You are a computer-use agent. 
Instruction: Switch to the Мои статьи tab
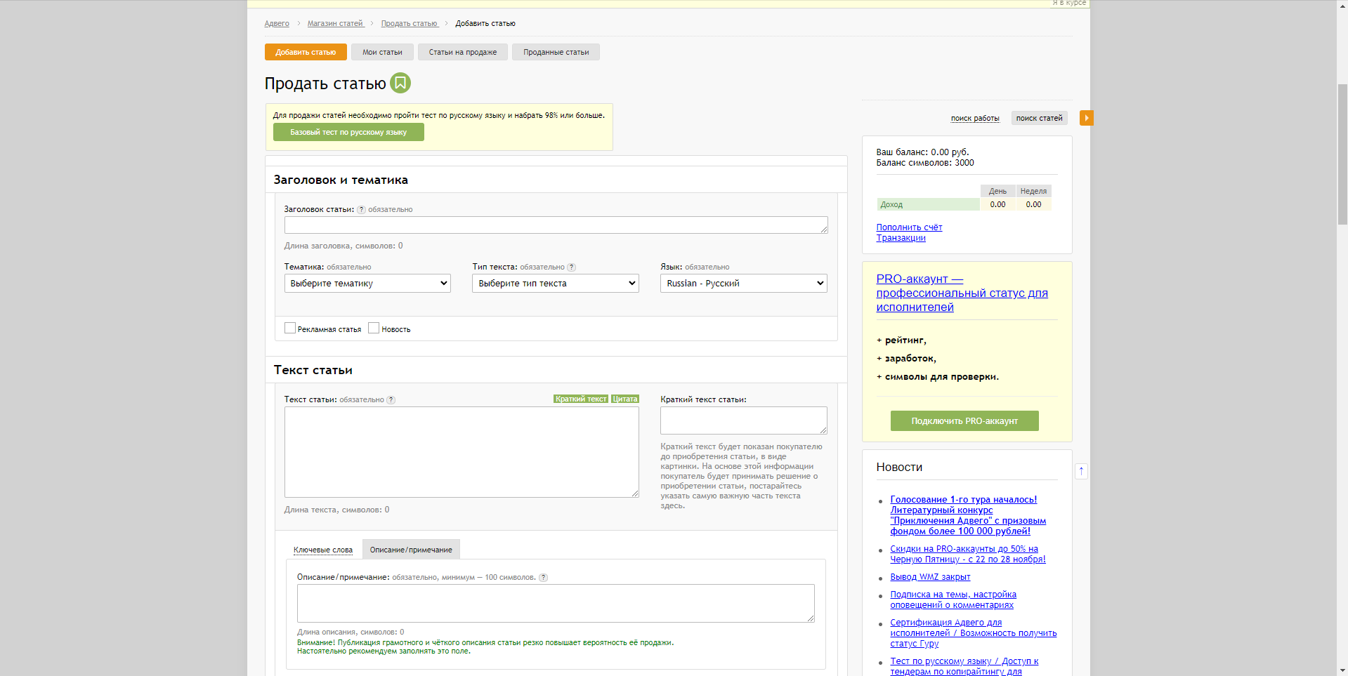click(x=382, y=52)
